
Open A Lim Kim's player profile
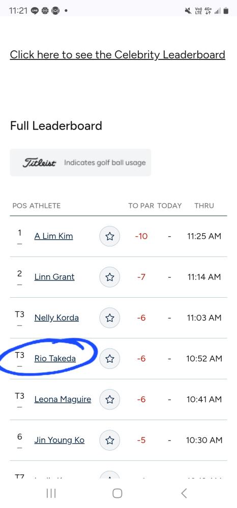point(53,236)
